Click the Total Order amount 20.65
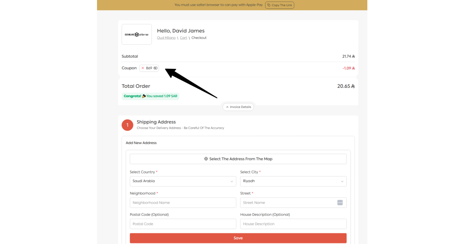This screenshot has width=464, height=244. 346,86
